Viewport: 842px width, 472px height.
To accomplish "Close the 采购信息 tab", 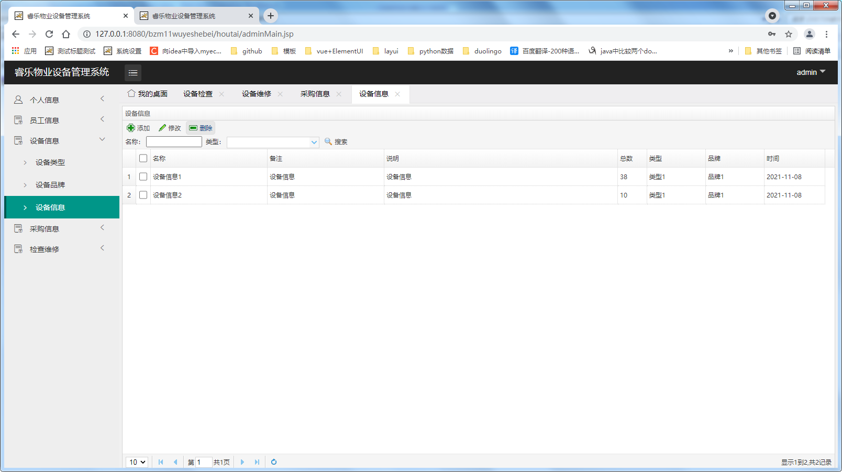I will point(339,94).
